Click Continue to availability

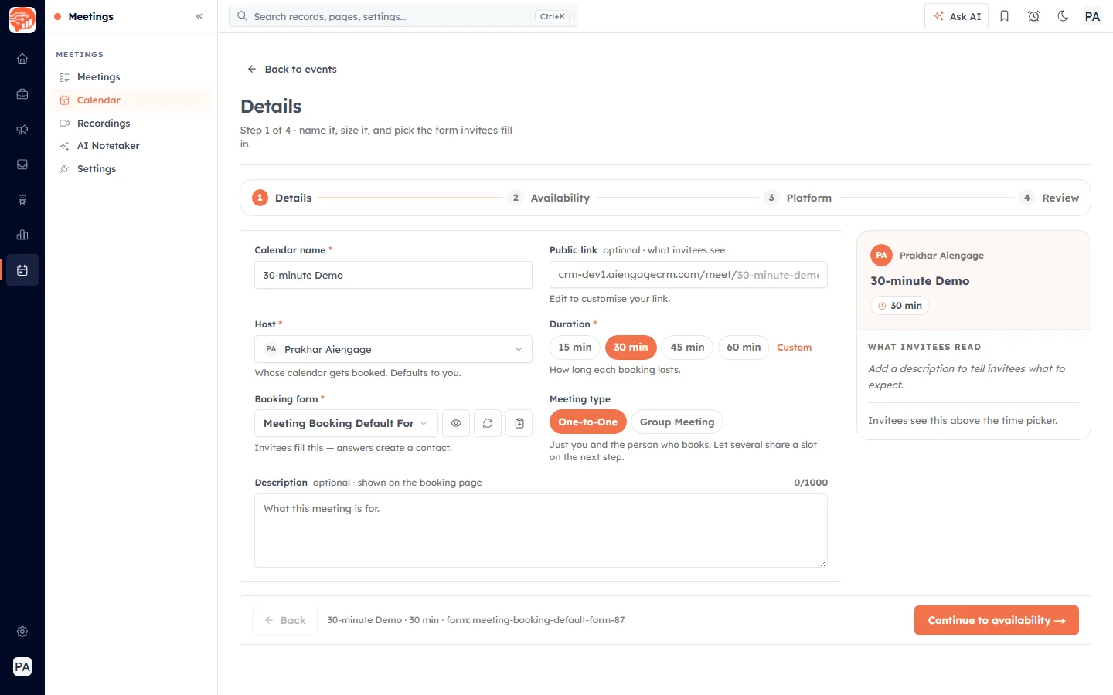coord(996,620)
